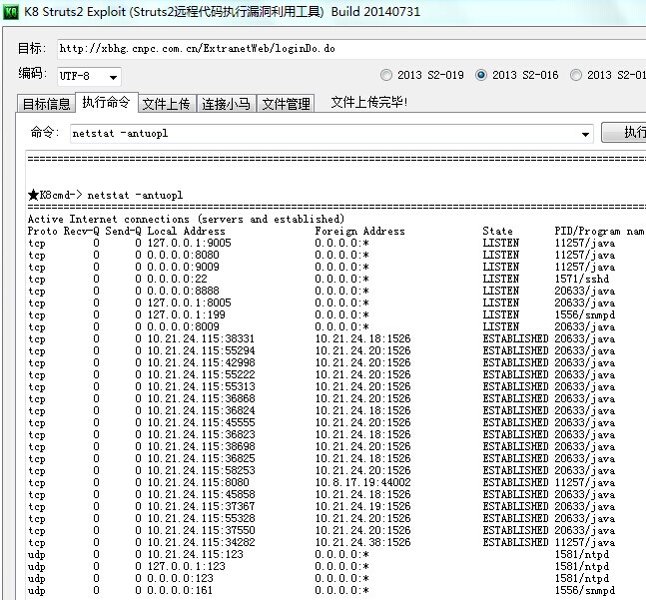
Task: Open the 文件上传 tab
Action: (167, 104)
